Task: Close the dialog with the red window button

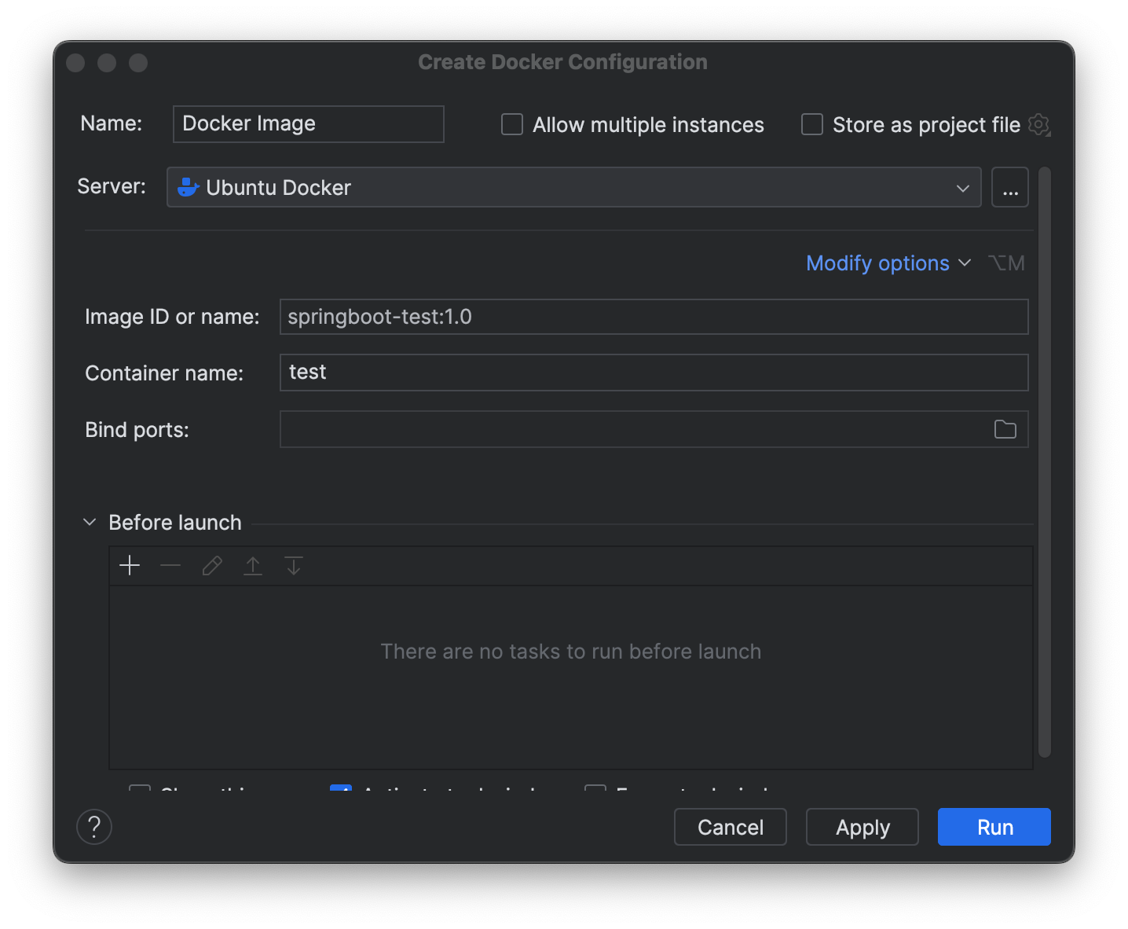Action: pos(75,63)
